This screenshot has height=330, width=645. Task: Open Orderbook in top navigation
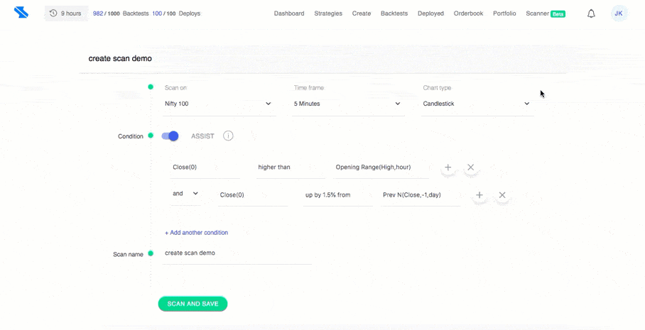[469, 13]
